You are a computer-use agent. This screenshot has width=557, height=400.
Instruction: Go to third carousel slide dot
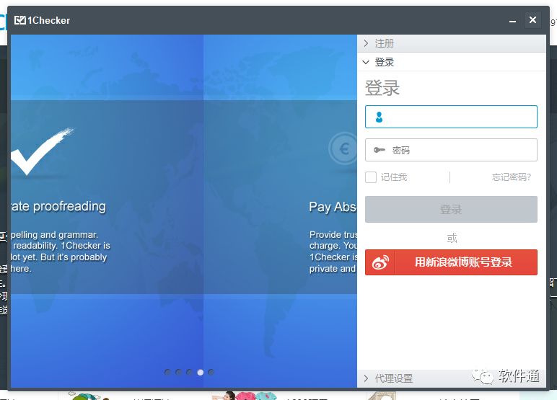pos(189,372)
